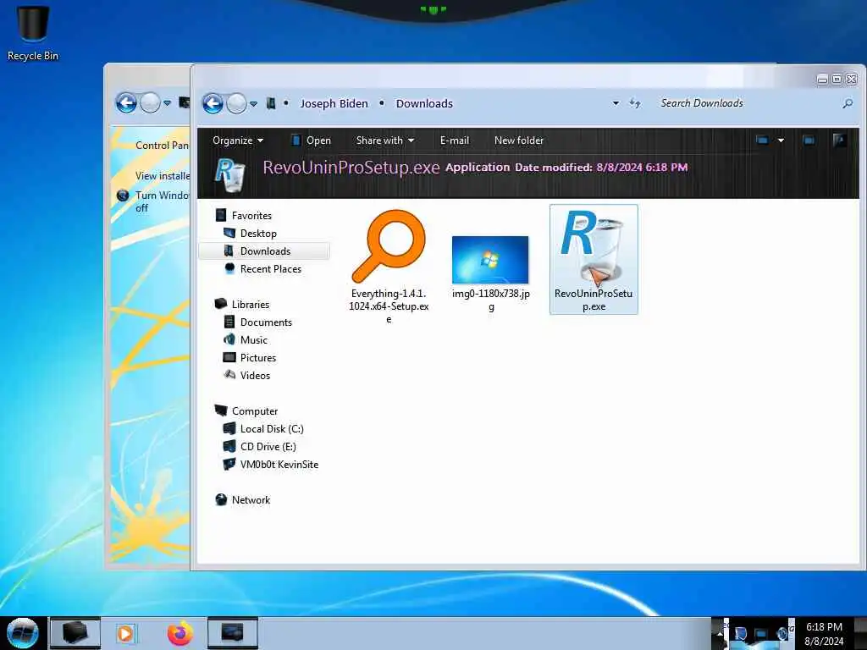Click RevoUninProSetup icon in details pane
This screenshot has height=650, width=867.
[x=229, y=175]
